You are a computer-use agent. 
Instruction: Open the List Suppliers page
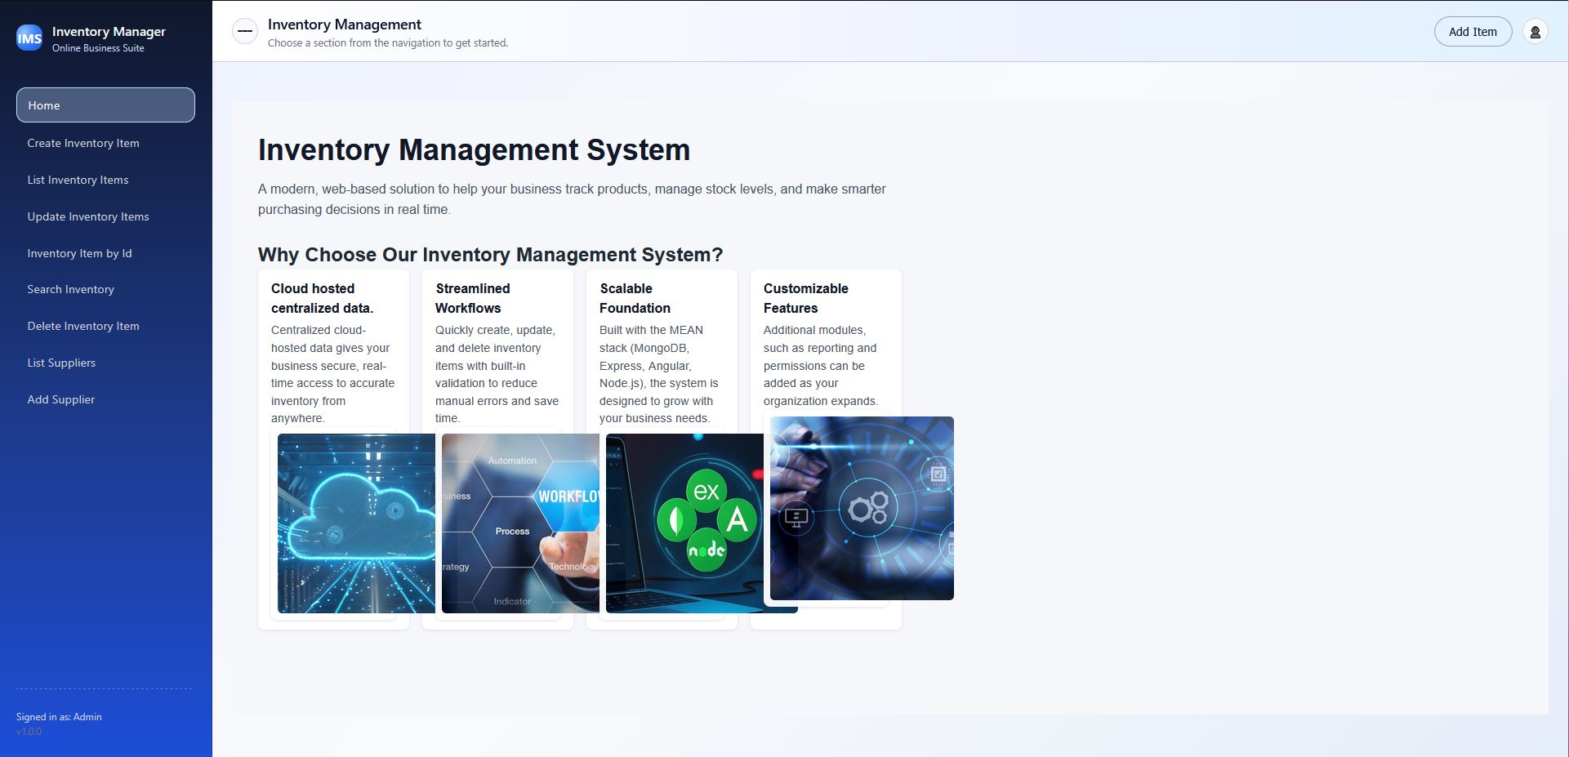coord(61,362)
